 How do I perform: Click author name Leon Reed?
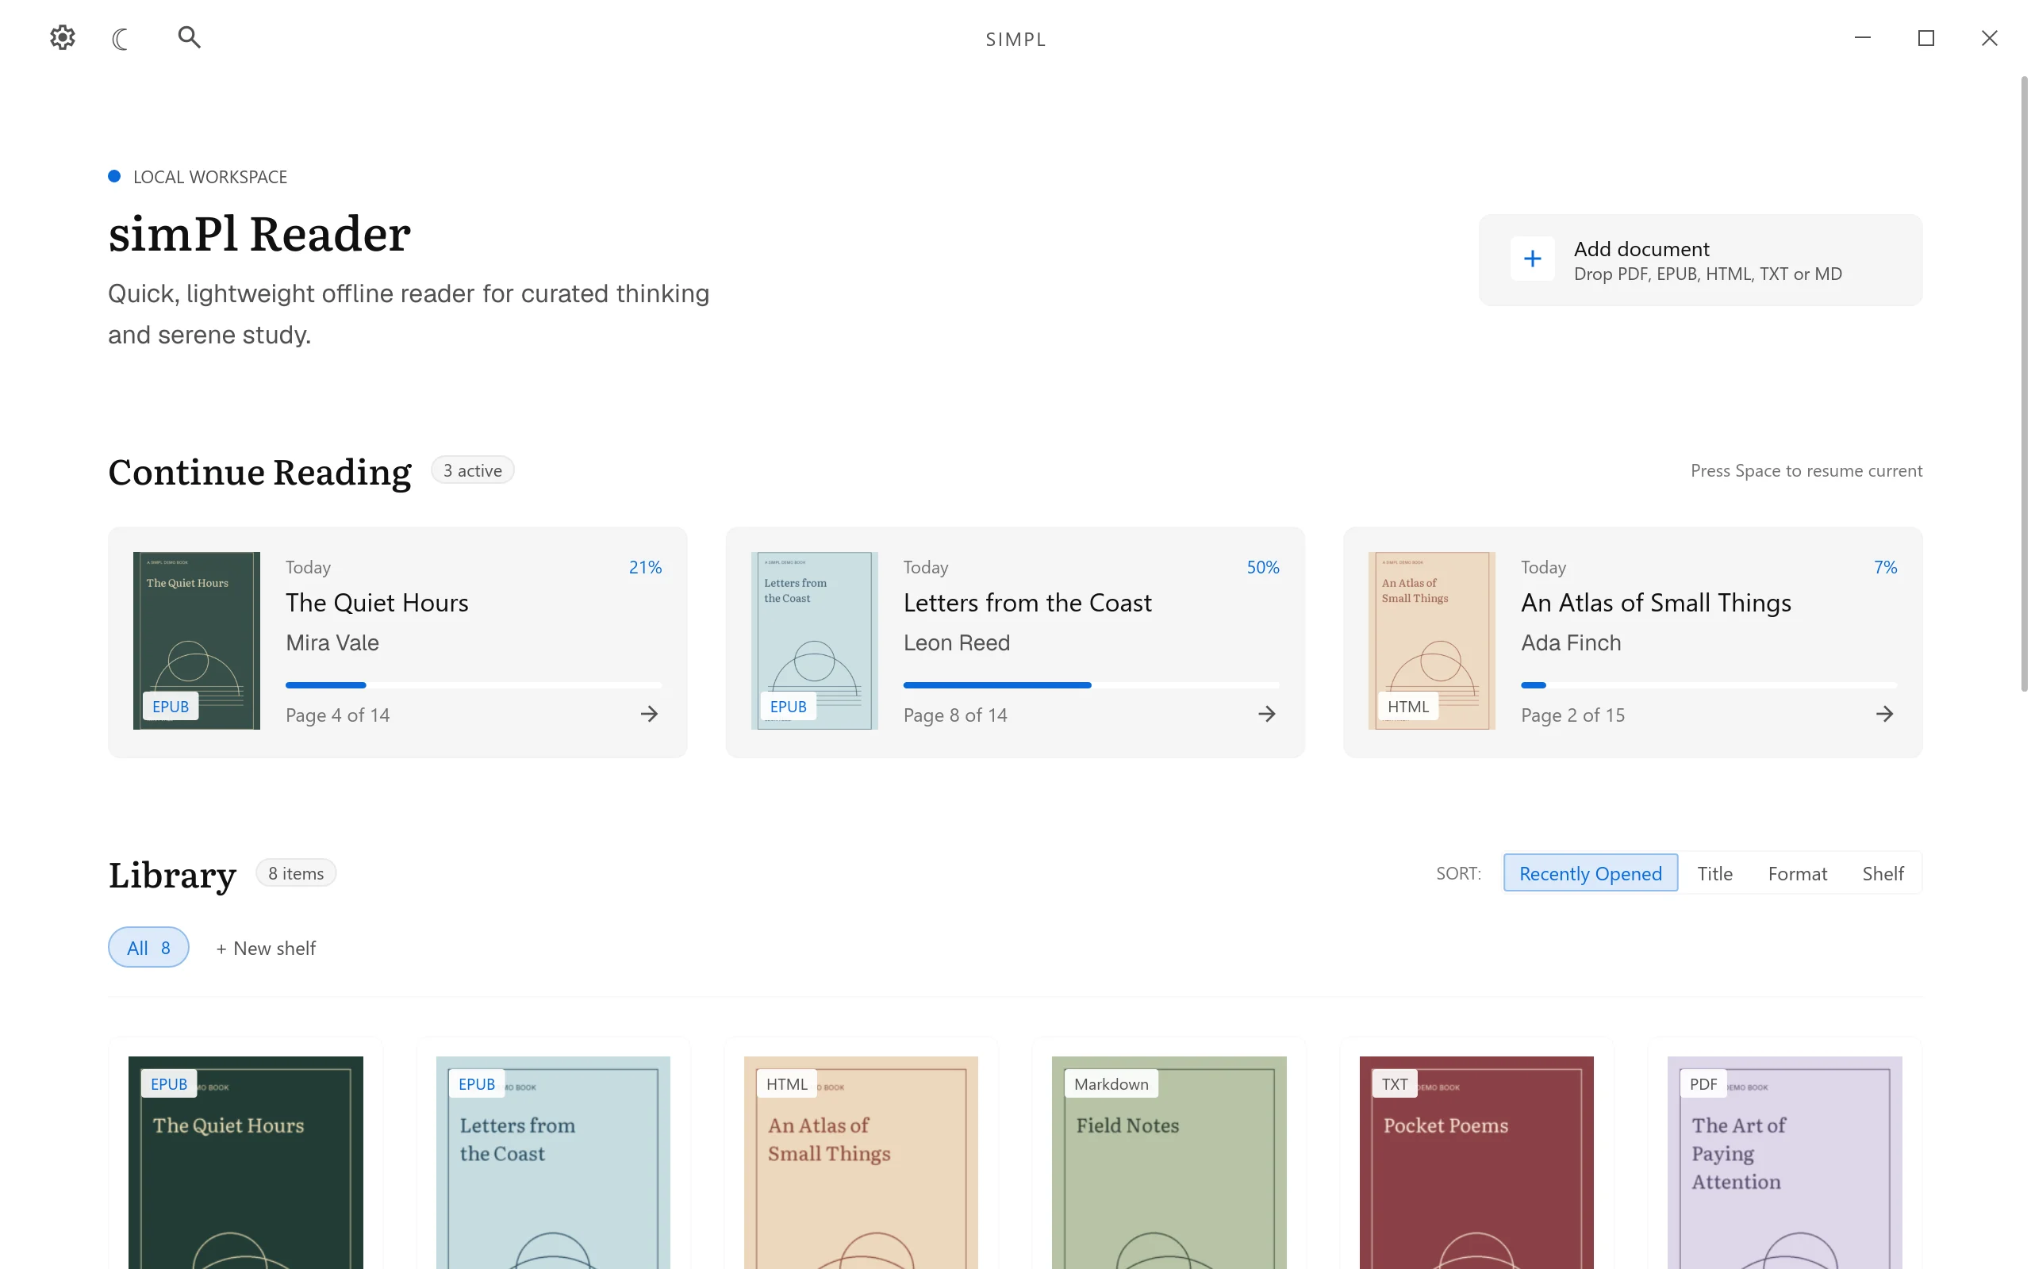957,643
